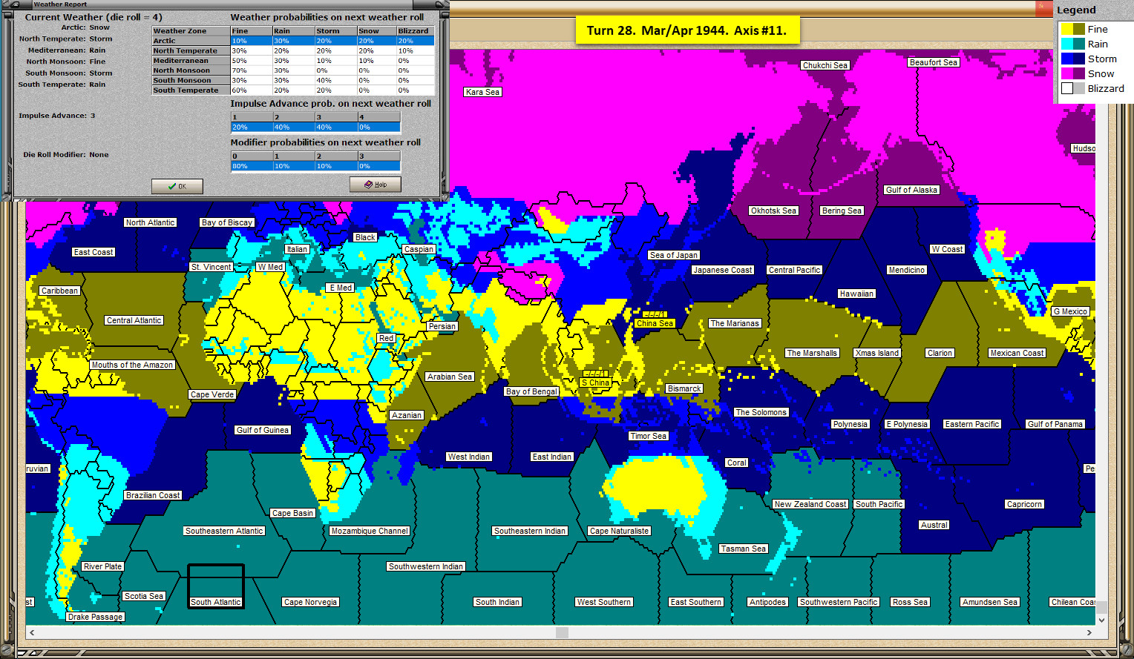Click the Blizzard legend swatch
The width and height of the screenshot is (1134, 659).
coord(1072,88)
